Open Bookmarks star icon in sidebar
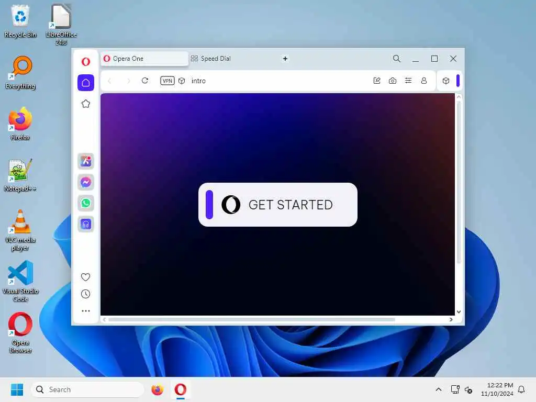The image size is (536, 402). click(x=86, y=104)
